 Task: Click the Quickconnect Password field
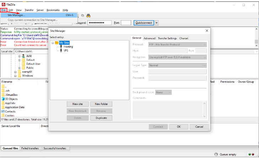[x=99, y=23]
